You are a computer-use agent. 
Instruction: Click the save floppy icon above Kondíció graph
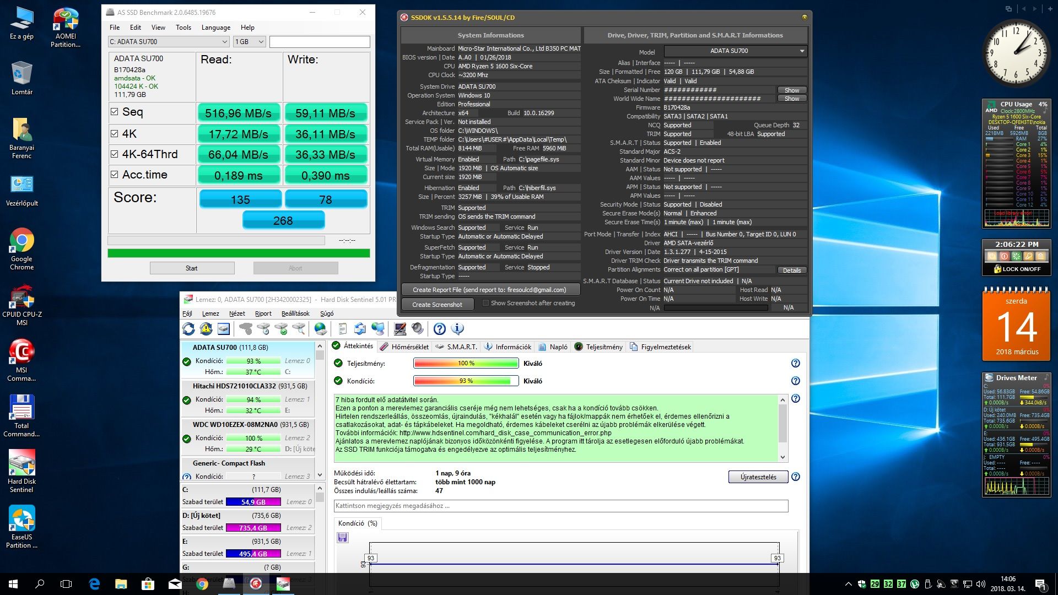click(343, 537)
